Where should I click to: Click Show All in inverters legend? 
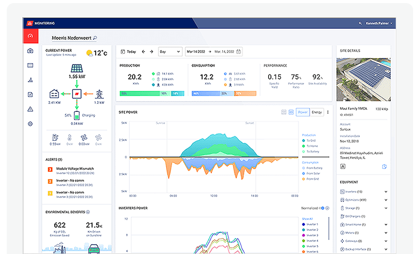click(307, 218)
